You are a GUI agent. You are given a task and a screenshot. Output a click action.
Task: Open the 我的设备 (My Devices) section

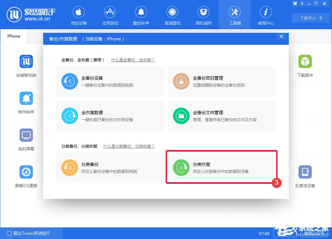click(x=79, y=15)
